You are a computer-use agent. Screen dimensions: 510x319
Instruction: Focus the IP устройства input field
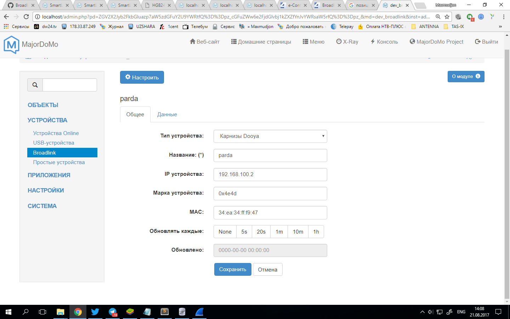coord(270,174)
